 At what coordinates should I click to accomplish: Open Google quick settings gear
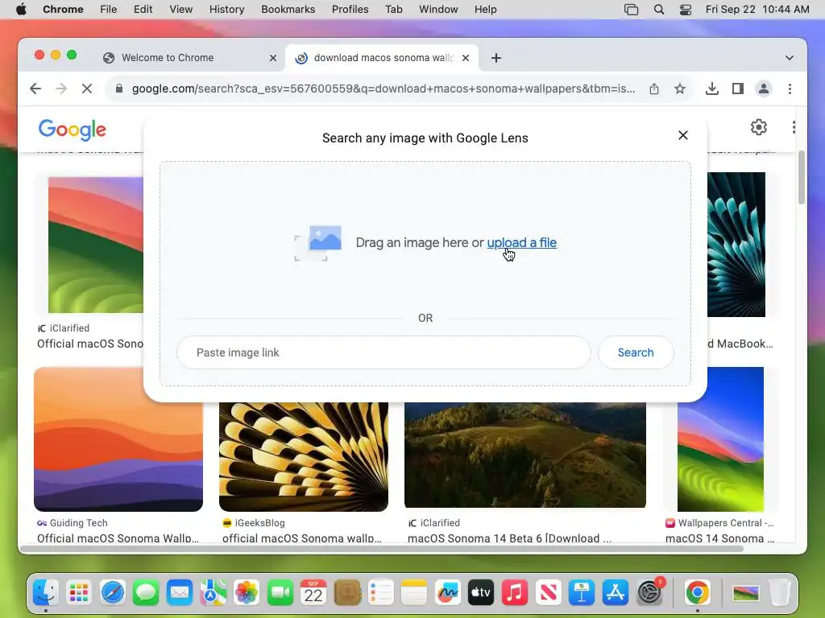(758, 127)
